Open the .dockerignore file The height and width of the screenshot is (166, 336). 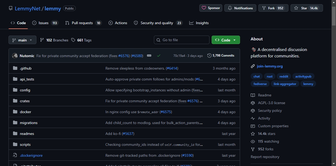pyautogui.click(x=31, y=155)
